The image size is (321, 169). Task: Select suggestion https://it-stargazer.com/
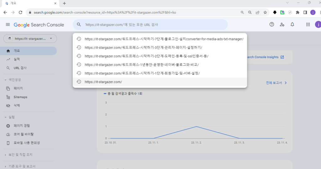pyautogui.click(x=160, y=82)
